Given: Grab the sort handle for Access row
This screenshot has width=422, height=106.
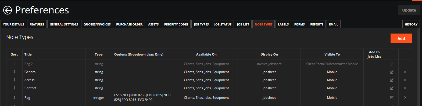Looking at the screenshot, I should click(x=15, y=80).
